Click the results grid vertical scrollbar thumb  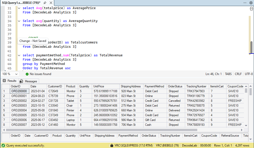(x=246, y=90)
